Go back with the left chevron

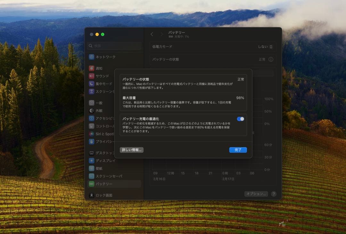[152, 34]
